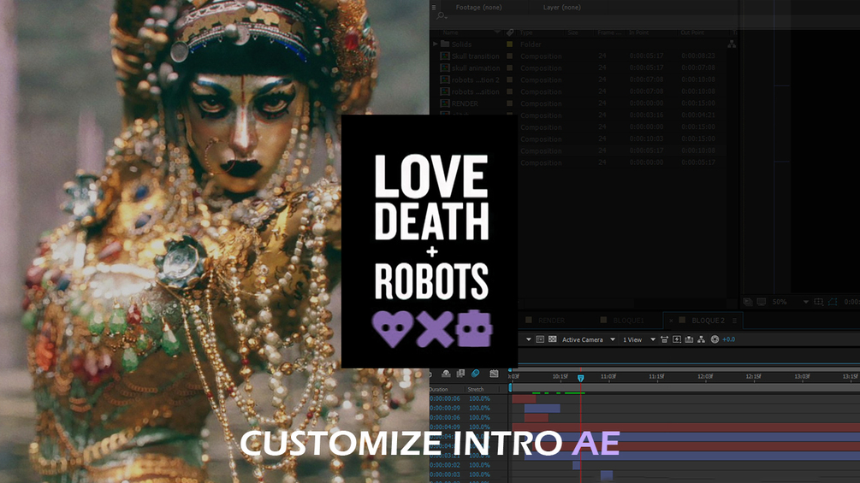The image size is (860, 483).
Task: Click the Reset Exposure aperture icon
Action: coord(715,339)
